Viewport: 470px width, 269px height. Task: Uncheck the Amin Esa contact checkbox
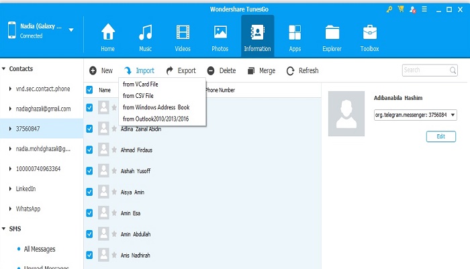tap(90, 213)
